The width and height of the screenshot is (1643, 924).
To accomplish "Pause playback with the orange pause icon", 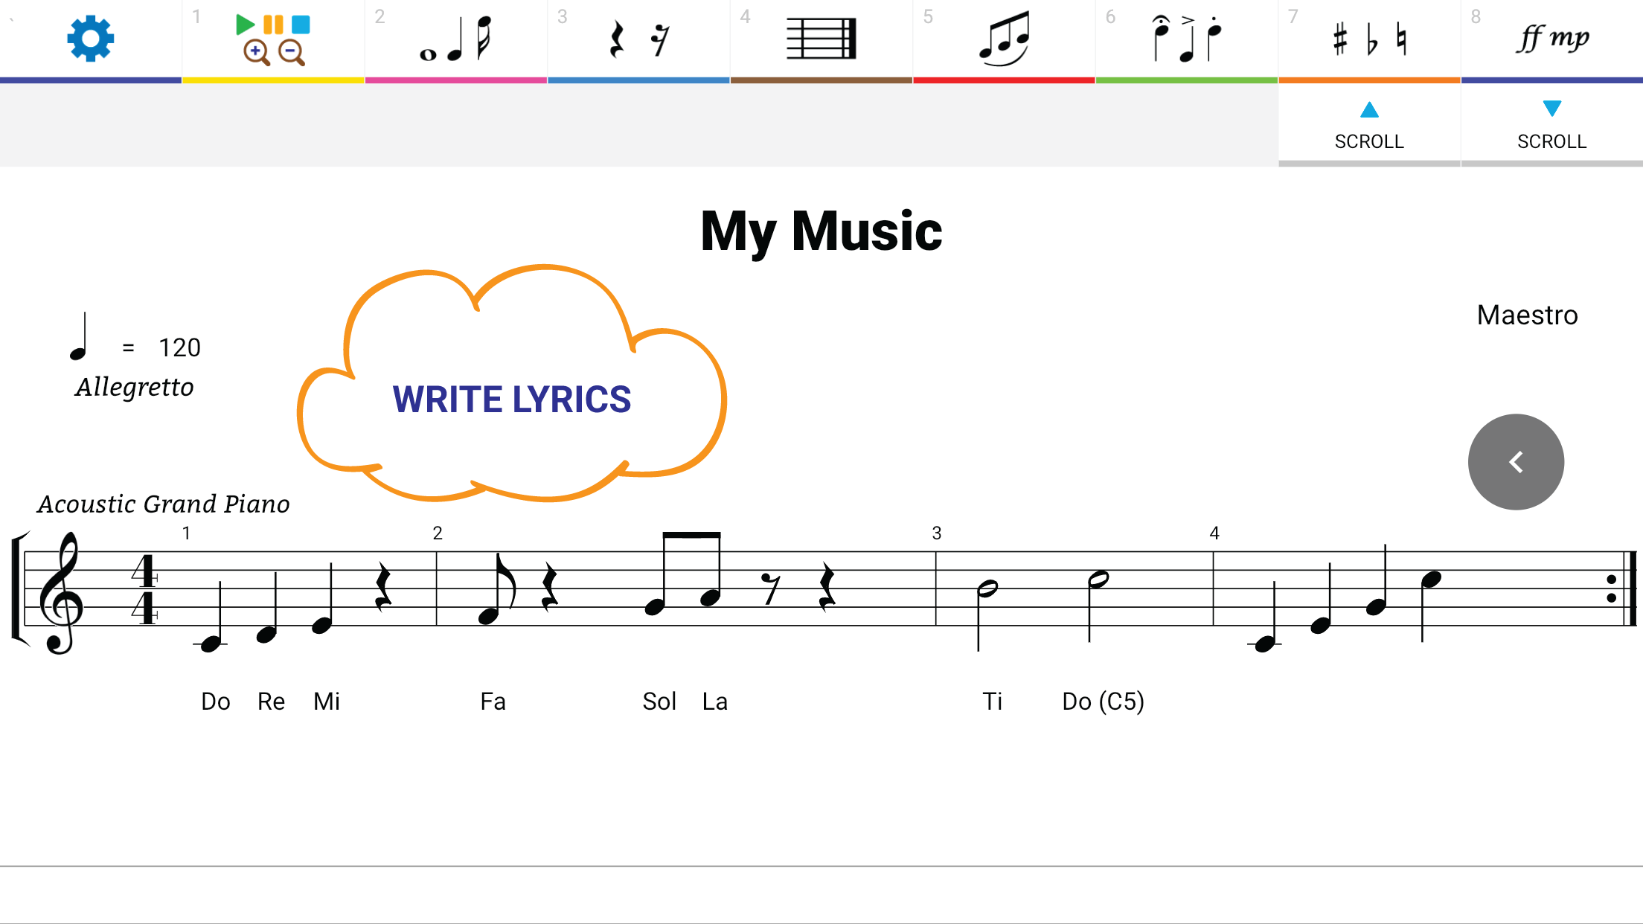I will (273, 25).
